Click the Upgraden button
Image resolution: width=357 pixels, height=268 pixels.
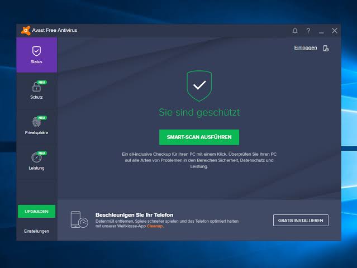[36, 212]
